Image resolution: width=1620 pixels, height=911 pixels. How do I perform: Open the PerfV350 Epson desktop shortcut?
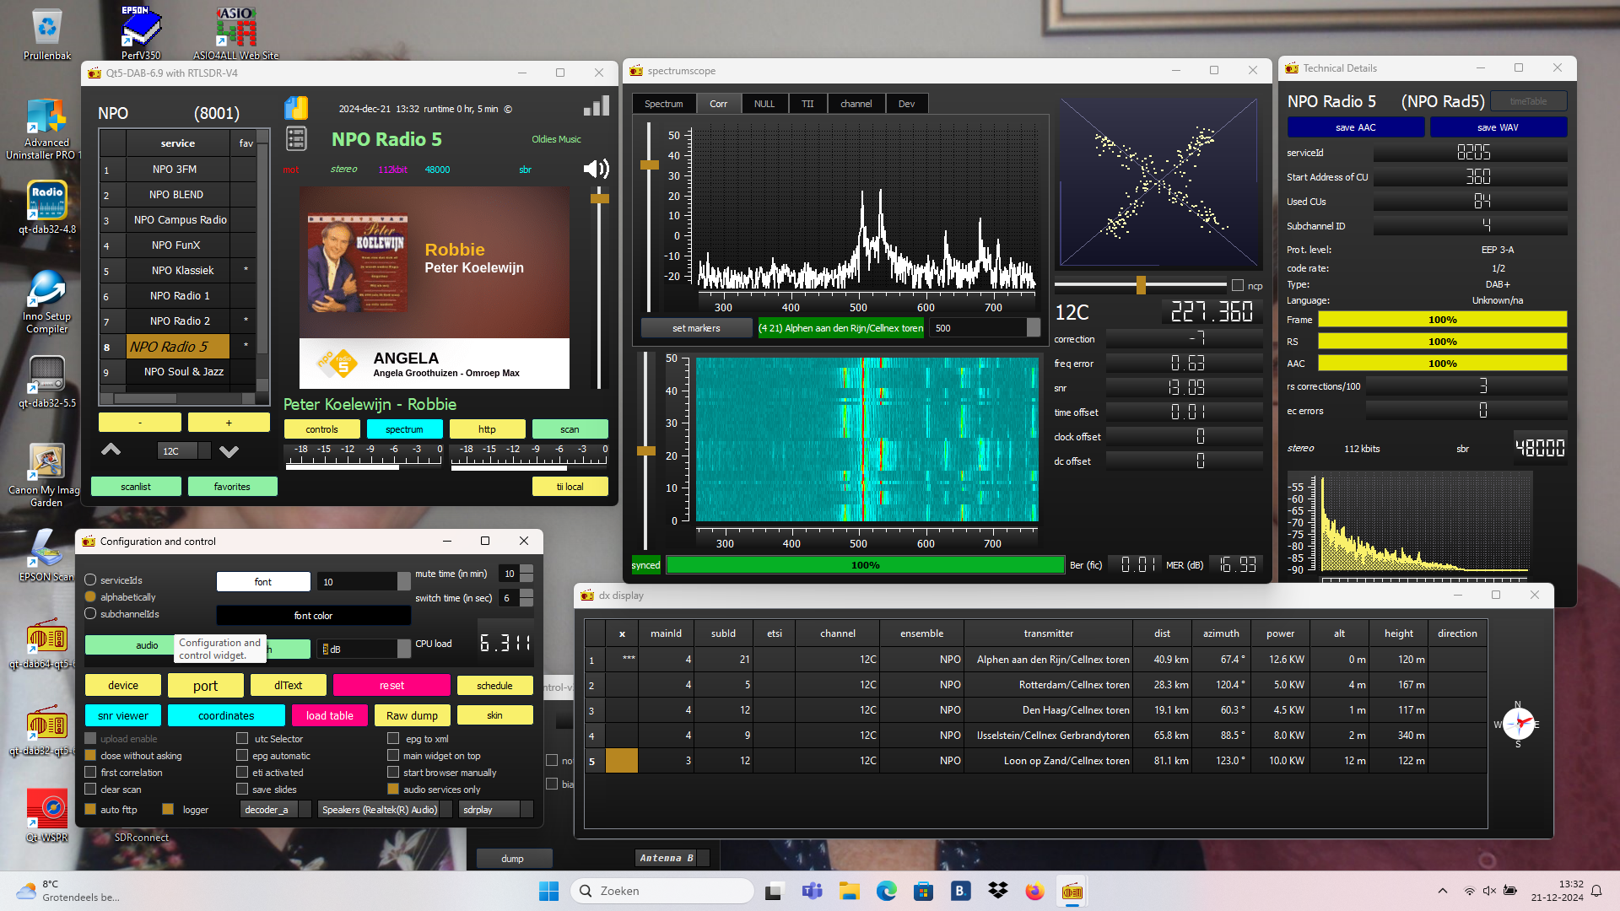point(140,34)
